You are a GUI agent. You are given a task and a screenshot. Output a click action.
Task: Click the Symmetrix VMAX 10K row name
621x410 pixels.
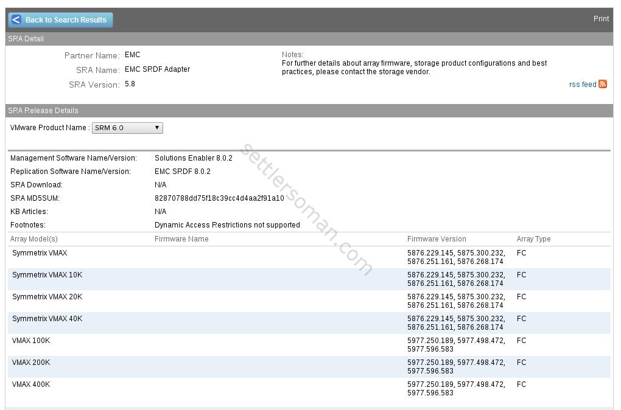[47, 275]
